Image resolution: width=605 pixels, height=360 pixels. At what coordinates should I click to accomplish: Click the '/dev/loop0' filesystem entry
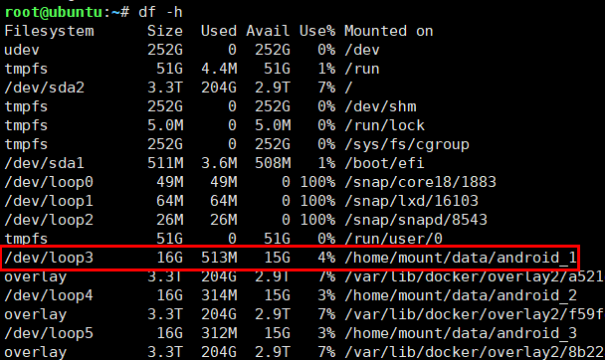click(49, 182)
